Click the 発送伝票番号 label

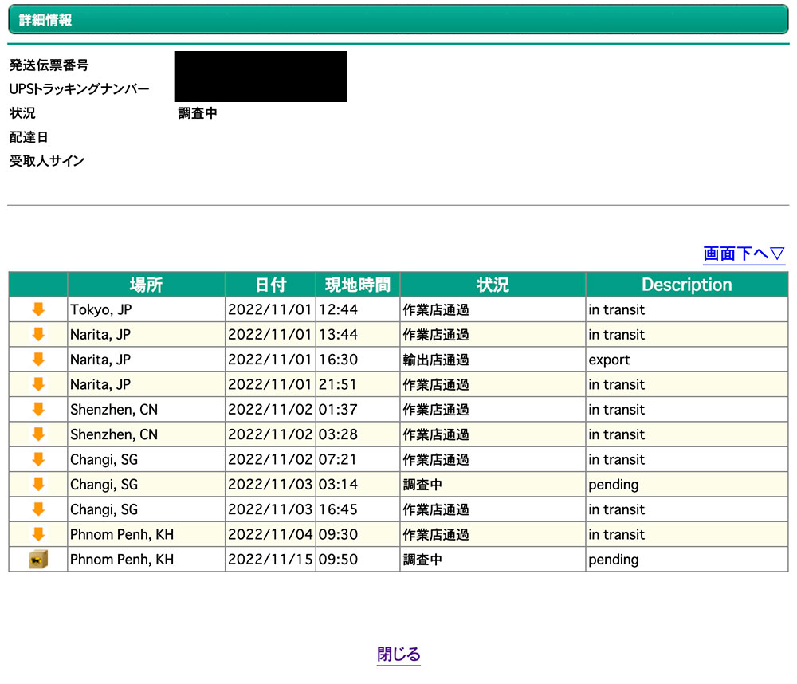[49, 65]
